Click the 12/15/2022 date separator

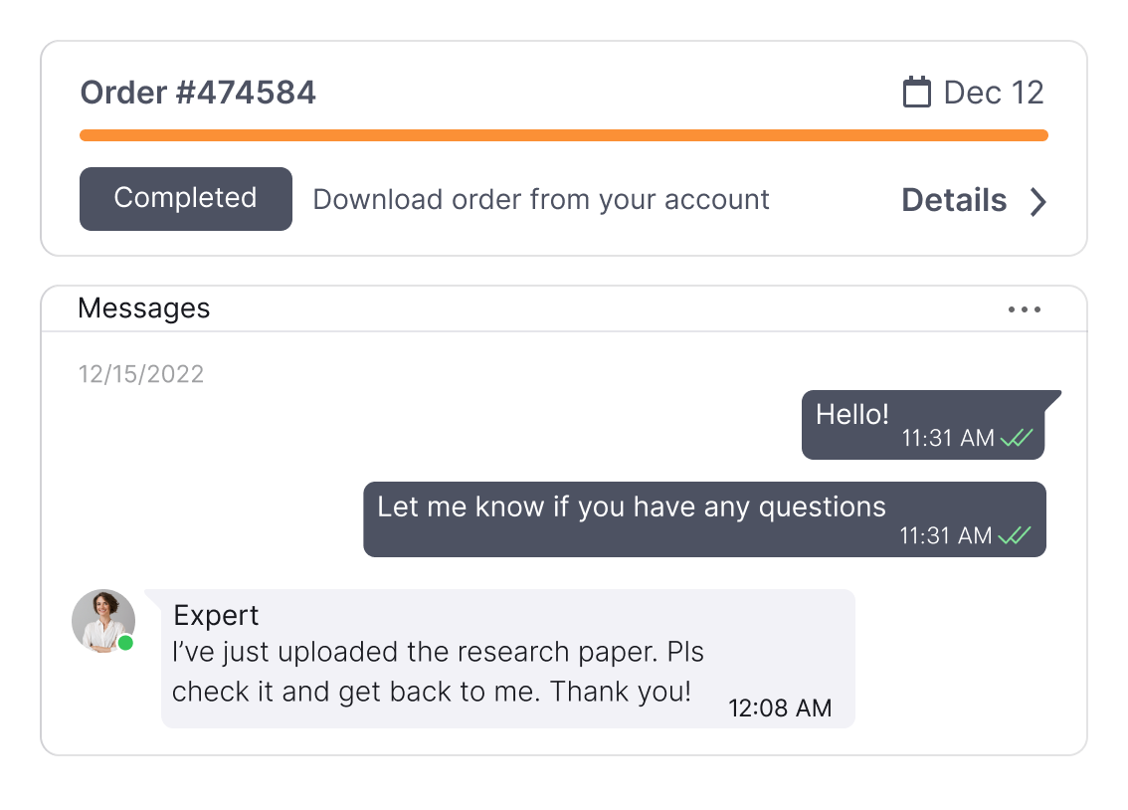point(141,374)
